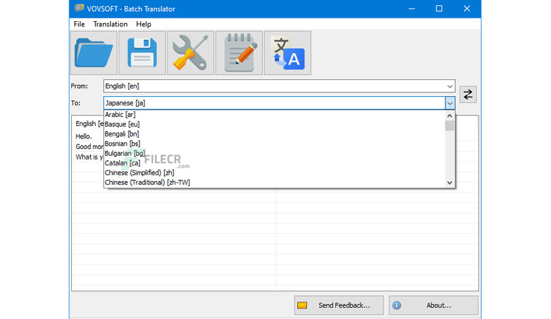Open file with the blue folder icon

[94, 53]
